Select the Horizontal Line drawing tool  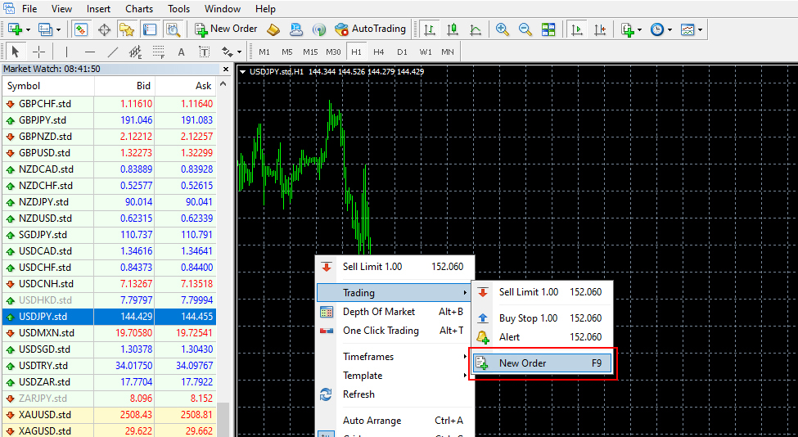click(x=89, y=52)
